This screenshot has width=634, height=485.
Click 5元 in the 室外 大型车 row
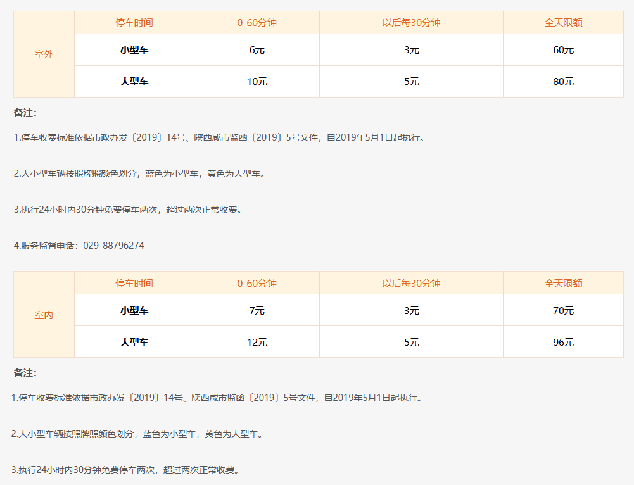tap(411, 81)
